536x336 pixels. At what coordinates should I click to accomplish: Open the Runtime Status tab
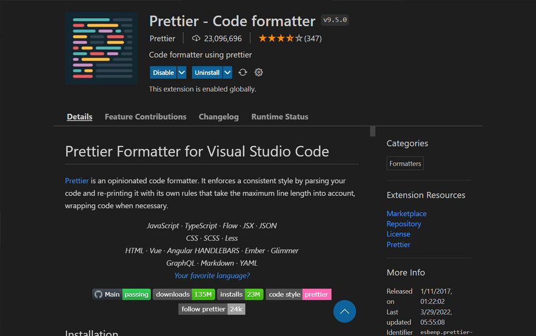(280, 117)
